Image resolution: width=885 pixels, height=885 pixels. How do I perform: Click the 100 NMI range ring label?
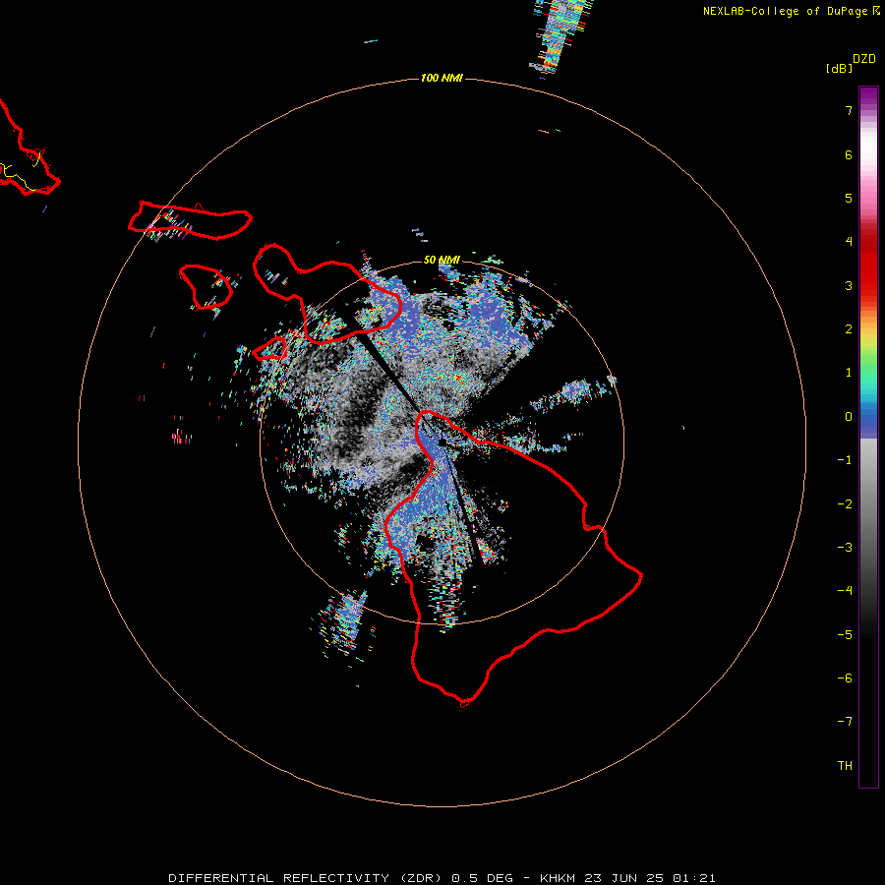click(442, 78)
